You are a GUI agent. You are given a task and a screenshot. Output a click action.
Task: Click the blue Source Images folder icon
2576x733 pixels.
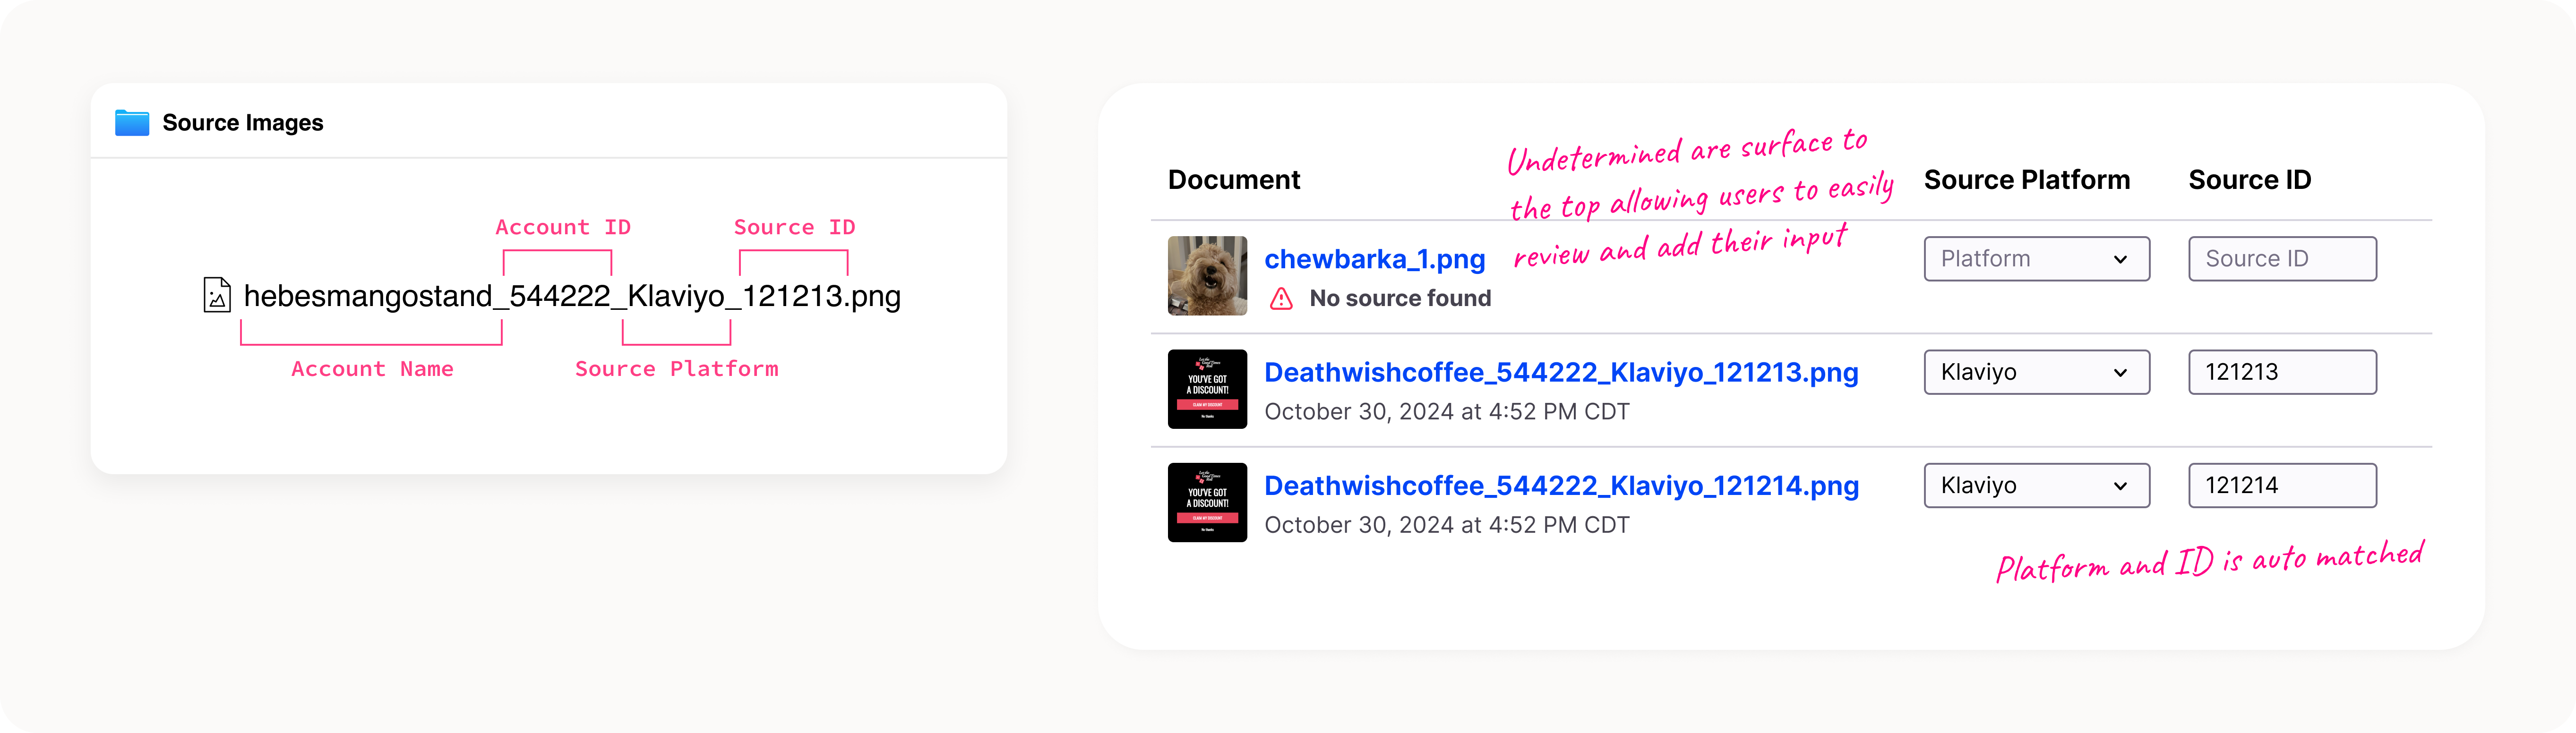(132, 123)
